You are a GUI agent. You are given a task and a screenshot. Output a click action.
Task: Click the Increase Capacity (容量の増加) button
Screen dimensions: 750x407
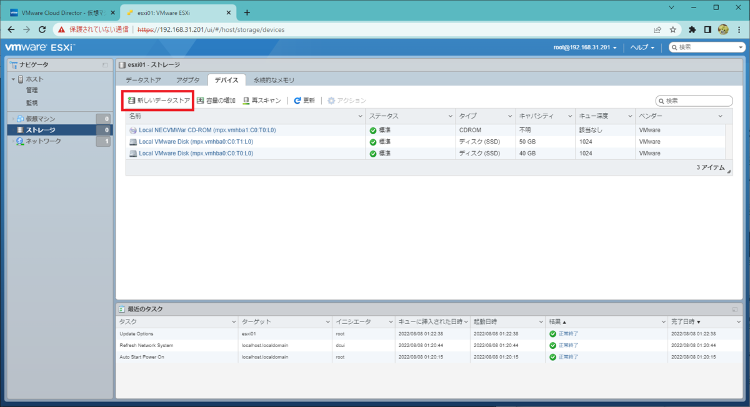(x=216, y=101)
